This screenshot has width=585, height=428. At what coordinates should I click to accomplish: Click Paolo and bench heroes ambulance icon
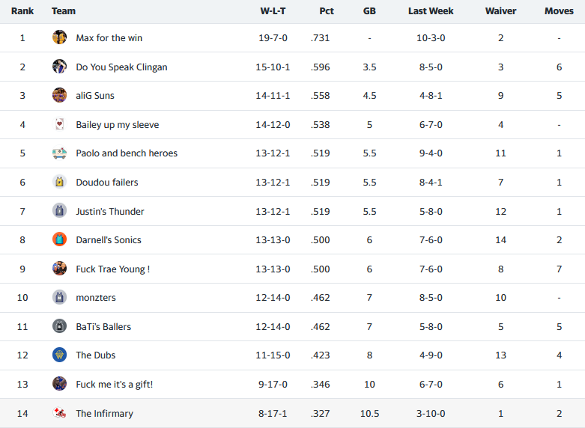[x=60, y=153]
